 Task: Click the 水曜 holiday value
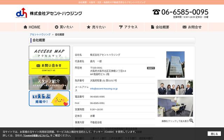(92, 116)
